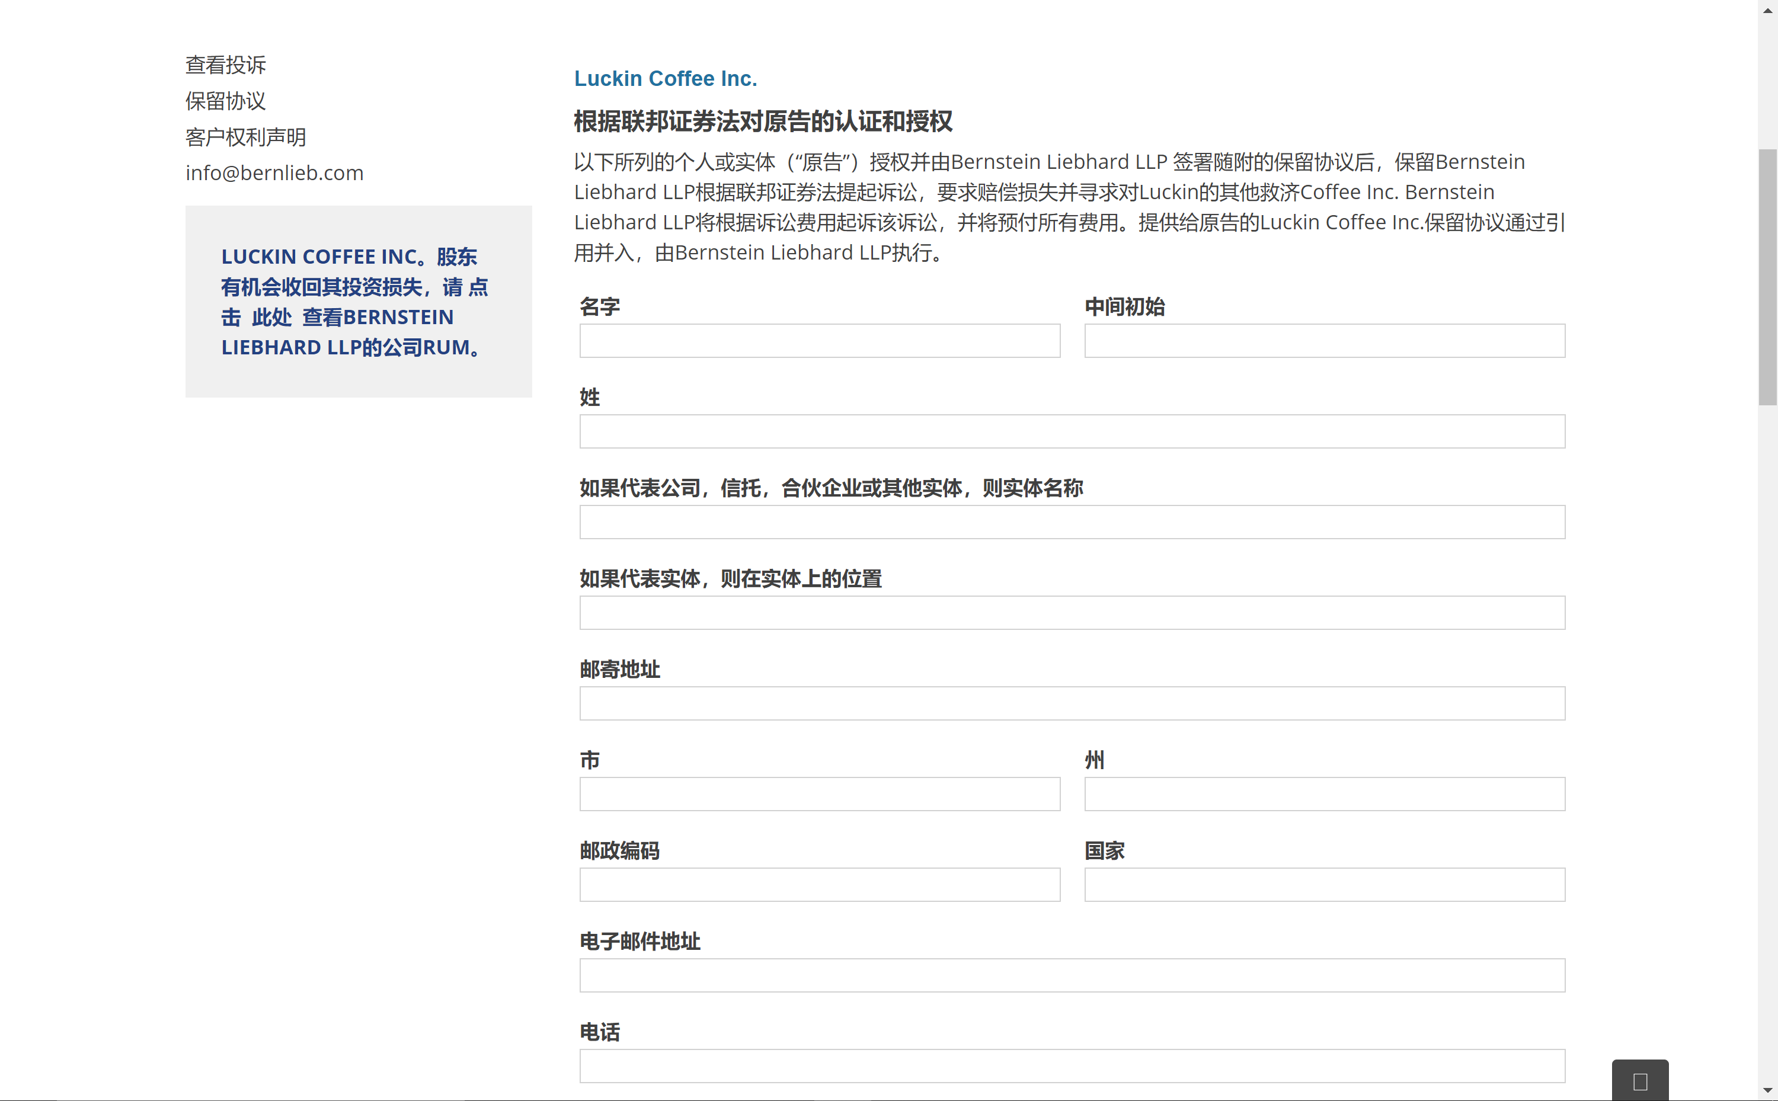Click the info@bernlieb.com email link
Screen dimensions: 1778x1101
pyautogui.click(x=274, y=172)
